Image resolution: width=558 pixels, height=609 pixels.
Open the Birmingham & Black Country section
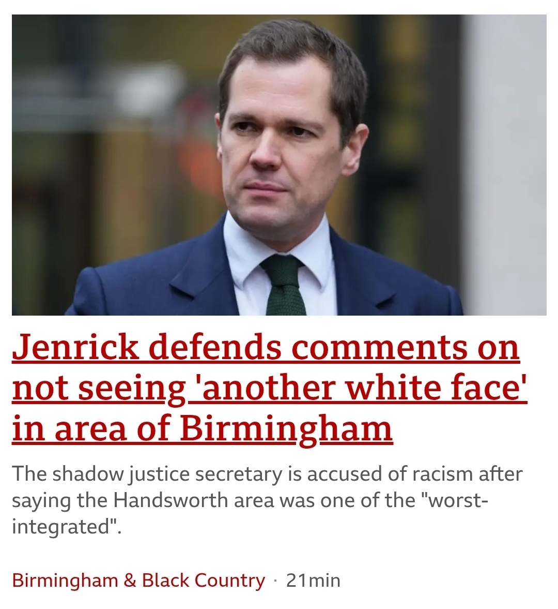pos(138,581)
